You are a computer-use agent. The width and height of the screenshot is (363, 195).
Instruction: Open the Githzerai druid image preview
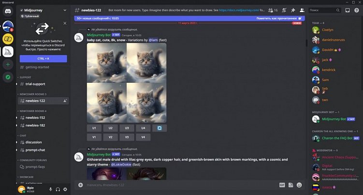127,174
